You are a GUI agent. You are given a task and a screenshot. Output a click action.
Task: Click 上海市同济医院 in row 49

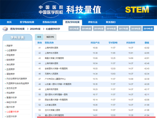click(x=51, y=89)
